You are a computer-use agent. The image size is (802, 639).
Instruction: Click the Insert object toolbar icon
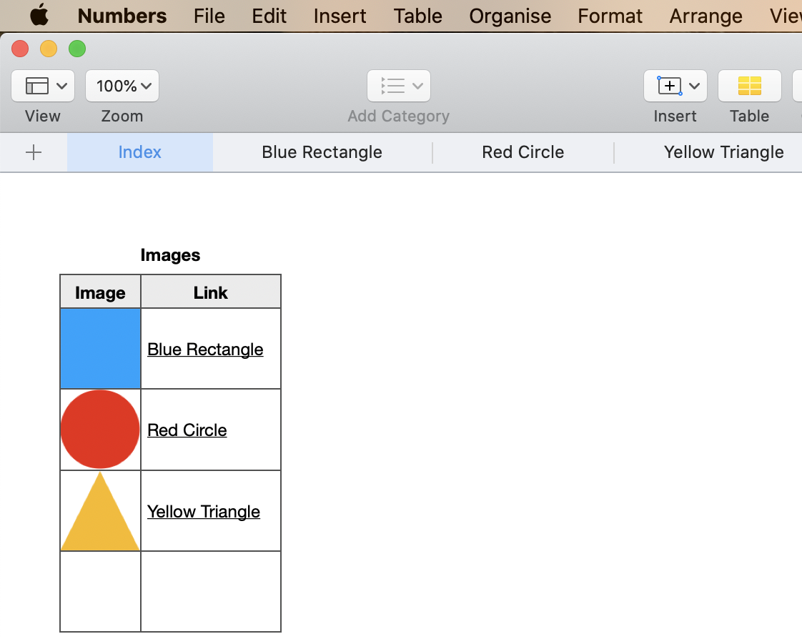[675, 86]
